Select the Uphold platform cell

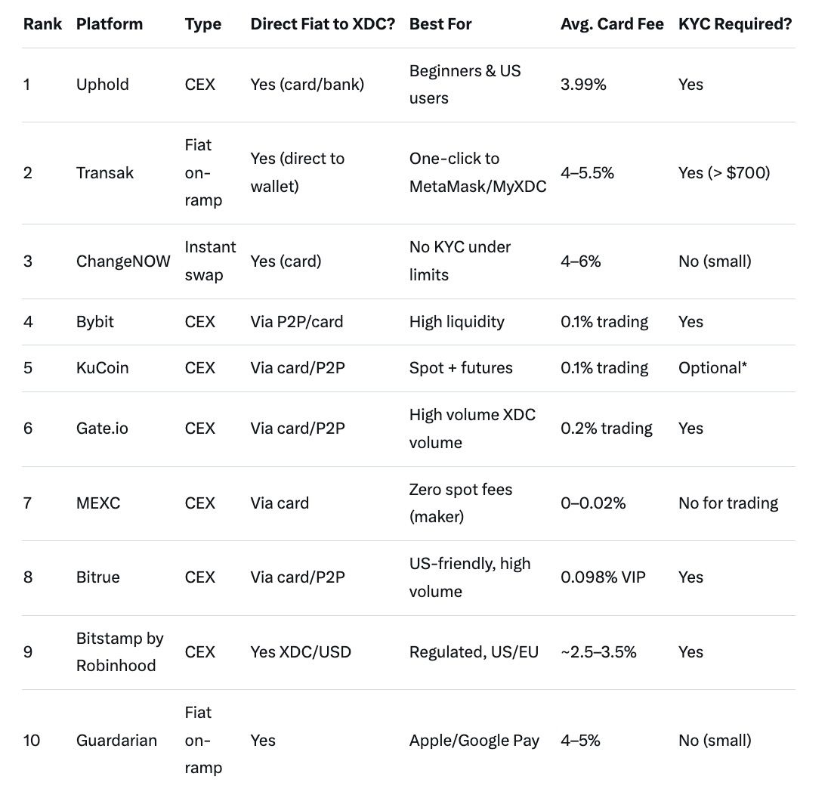coord(102,85)
